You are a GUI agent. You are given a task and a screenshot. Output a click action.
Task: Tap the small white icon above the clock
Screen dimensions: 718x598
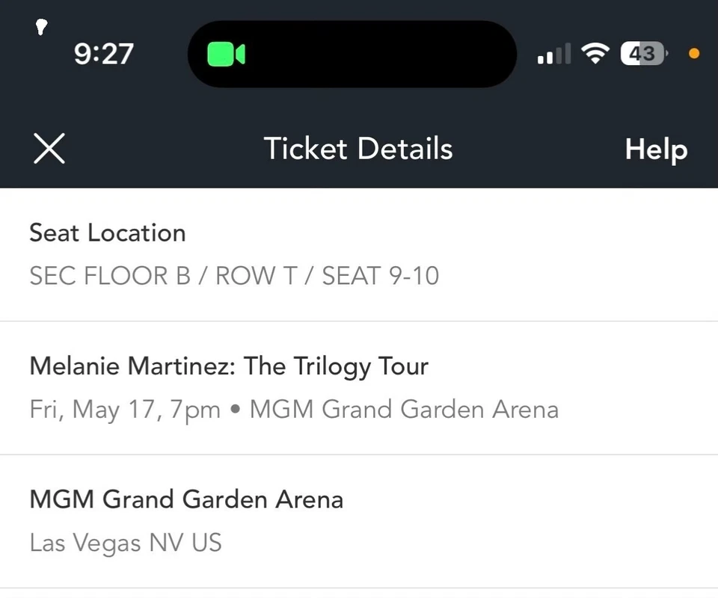(42, 27)
